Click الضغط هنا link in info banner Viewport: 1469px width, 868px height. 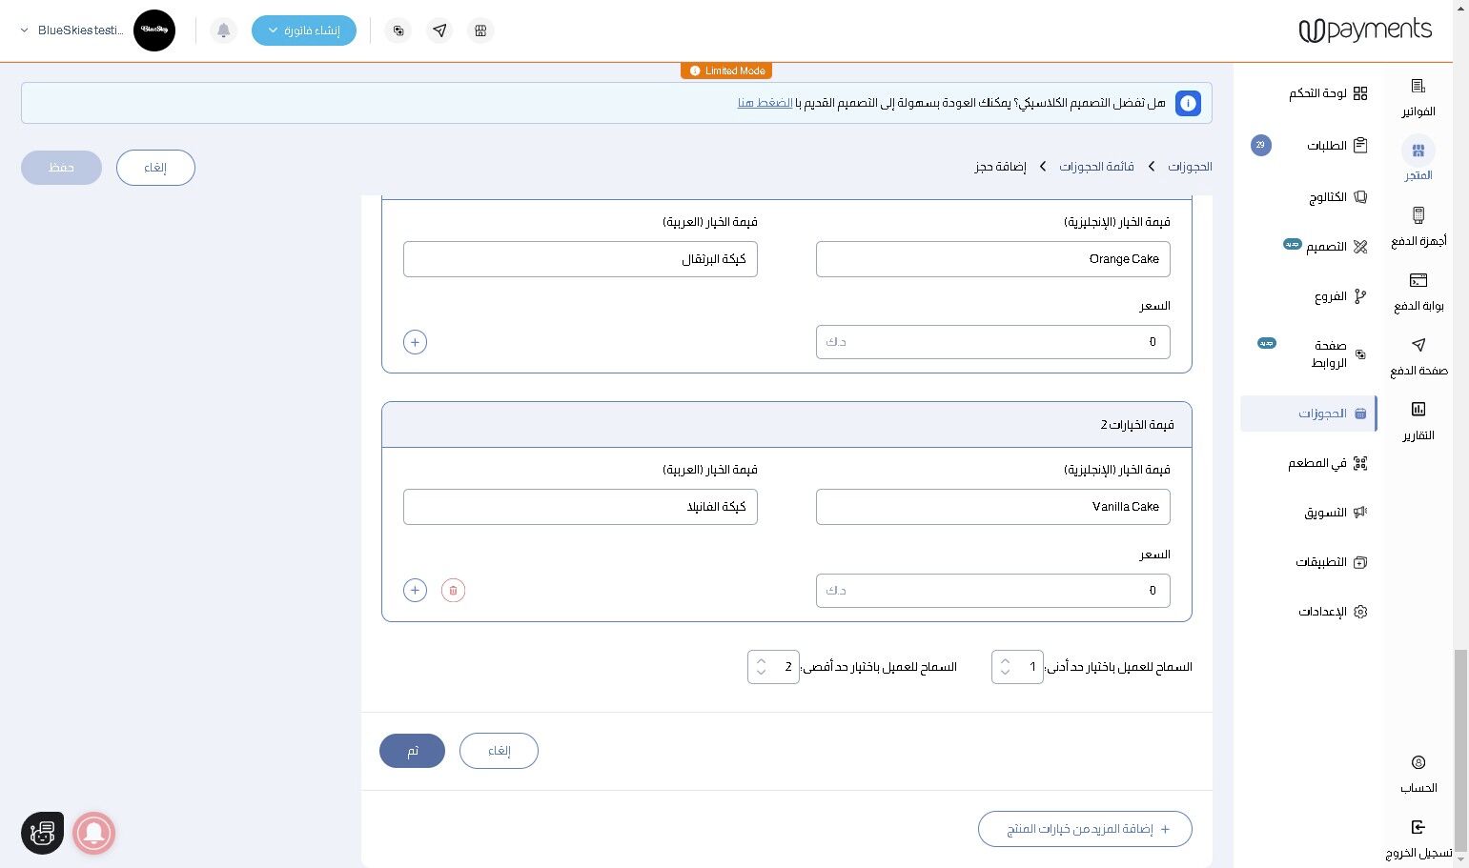click(765, 103)
